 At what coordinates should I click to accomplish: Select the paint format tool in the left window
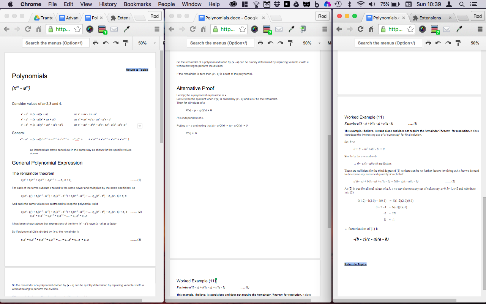tap(126, 43)
